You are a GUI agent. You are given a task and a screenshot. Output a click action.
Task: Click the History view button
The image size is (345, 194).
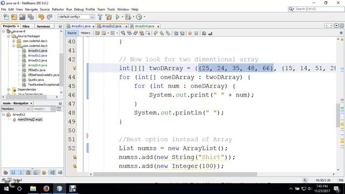coord(85,33)
